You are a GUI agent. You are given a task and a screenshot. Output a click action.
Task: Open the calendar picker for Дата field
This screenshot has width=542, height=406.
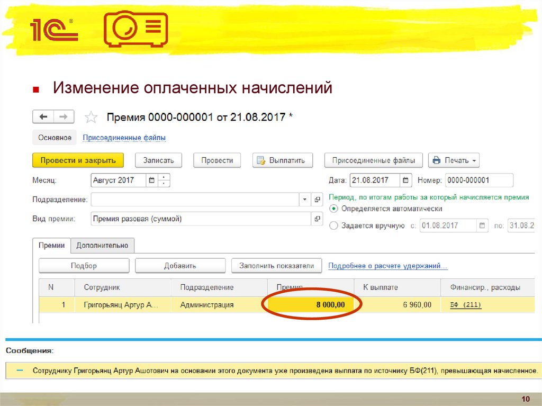[x=405, y=181]
